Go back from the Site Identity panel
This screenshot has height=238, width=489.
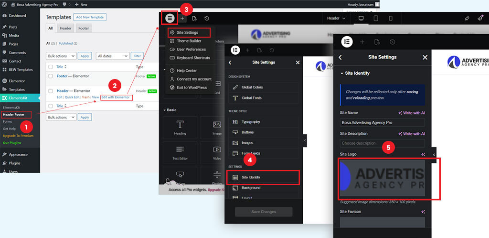click(340, 58)
